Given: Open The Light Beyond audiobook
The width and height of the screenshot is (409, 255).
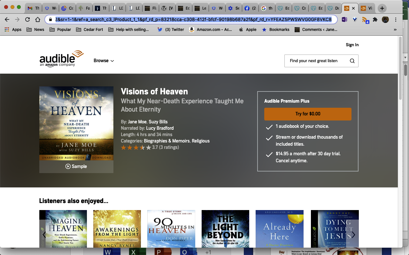Looking at the screenshot, I should [225, 229].
